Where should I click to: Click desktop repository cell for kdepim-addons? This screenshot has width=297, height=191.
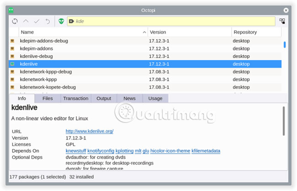tap(241, 49)
